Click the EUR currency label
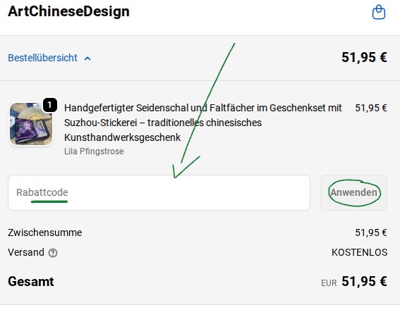The width and height of the screenshot is (400, 310). (329, 283)
